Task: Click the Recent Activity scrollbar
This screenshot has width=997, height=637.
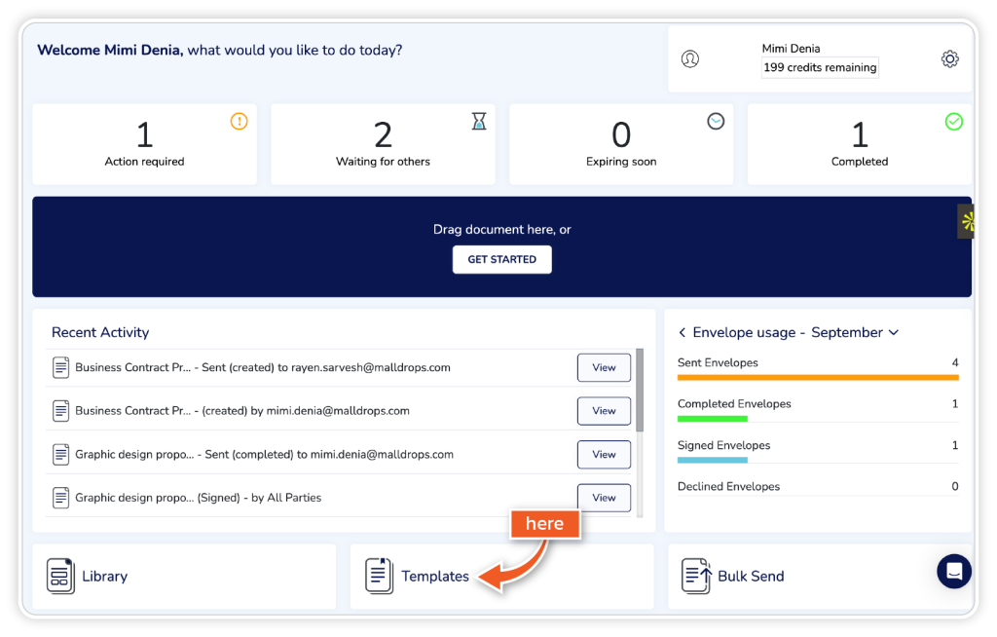Action: (x=640, y=390)
